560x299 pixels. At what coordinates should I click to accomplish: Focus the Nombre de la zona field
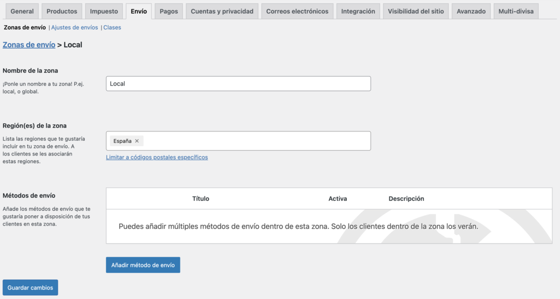(x=238, y=84)
